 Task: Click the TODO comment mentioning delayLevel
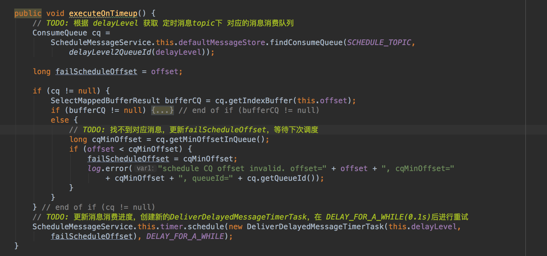[x=163, y=23]
